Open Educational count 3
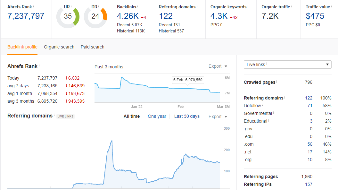Viewport: 338px width, 190px height. pyautogui.click(x=311, y=121)
